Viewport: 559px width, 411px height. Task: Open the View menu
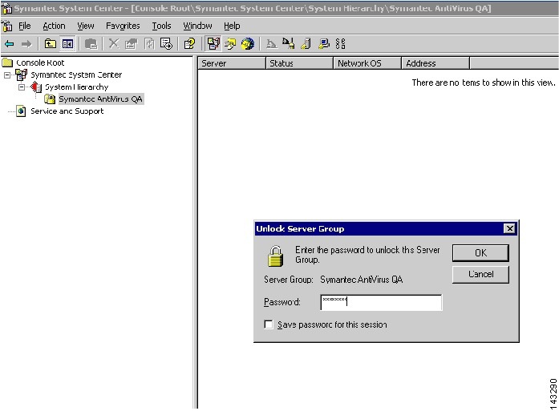click(x=86, y=26)
